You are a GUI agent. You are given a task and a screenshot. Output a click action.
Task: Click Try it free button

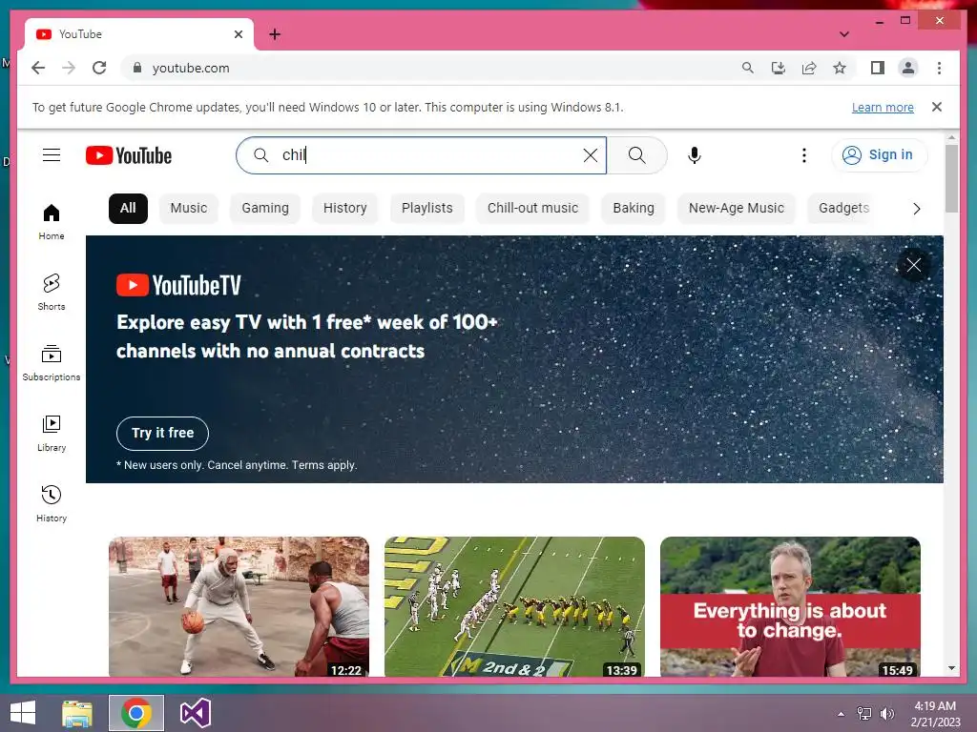click(162, 433)
